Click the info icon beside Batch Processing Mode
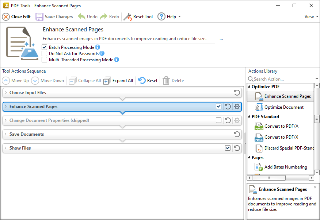The width and height of the screenshot is (320, 220). point(97,47)
